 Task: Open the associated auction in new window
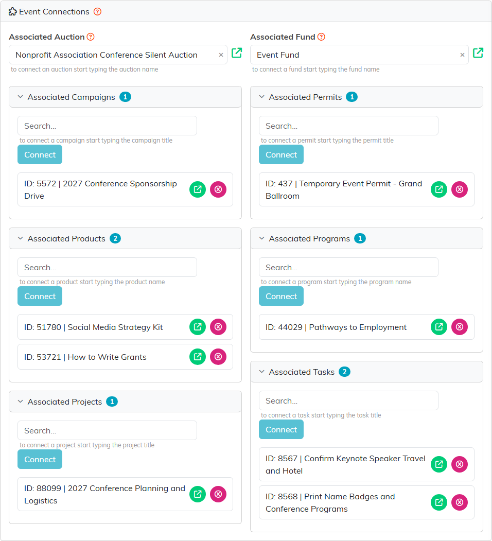click(237, 53)
